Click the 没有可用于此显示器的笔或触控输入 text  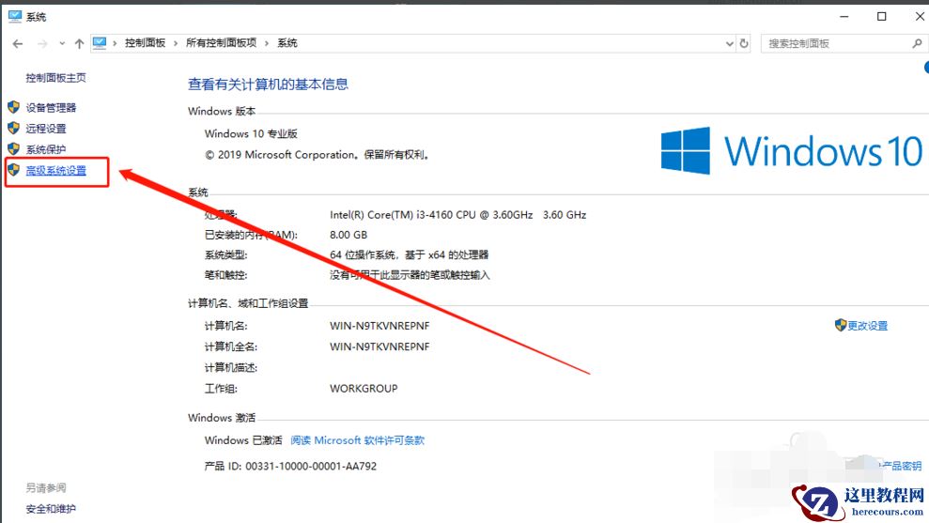click(410, 275)
